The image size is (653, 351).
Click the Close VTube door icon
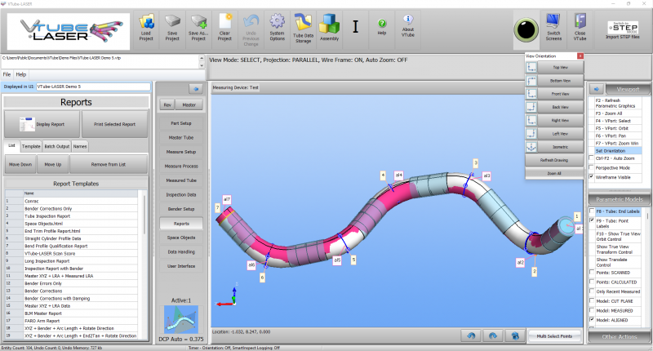coord(580,21)
